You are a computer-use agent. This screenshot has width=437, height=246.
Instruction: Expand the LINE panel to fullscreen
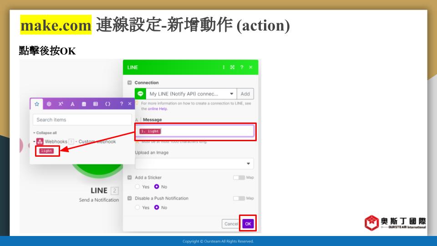pyautogui.click(x=233, y=67)
